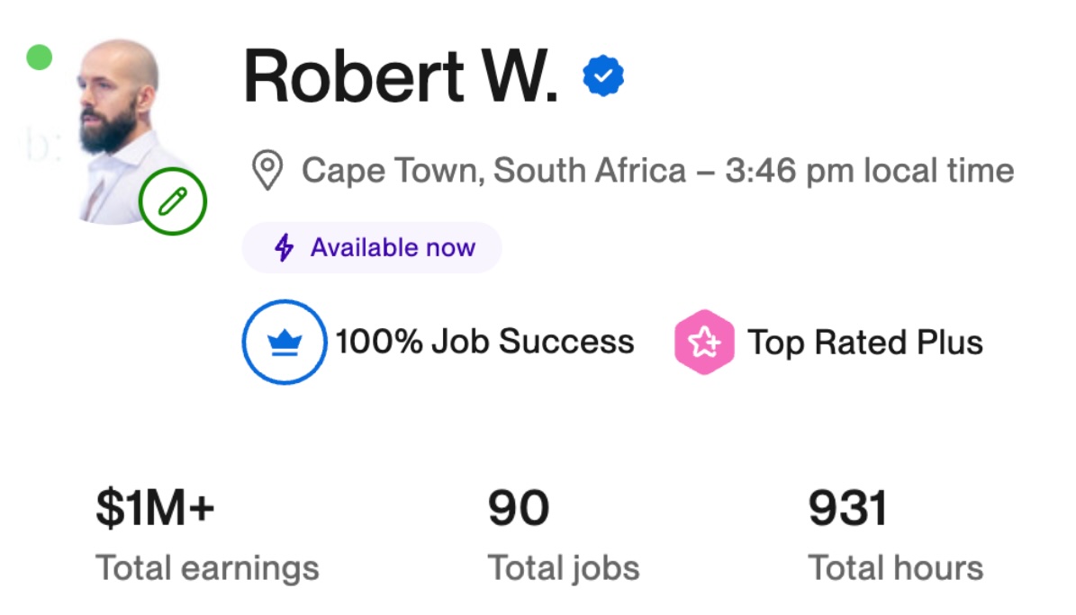Click the Available now badge

(372, 247)
